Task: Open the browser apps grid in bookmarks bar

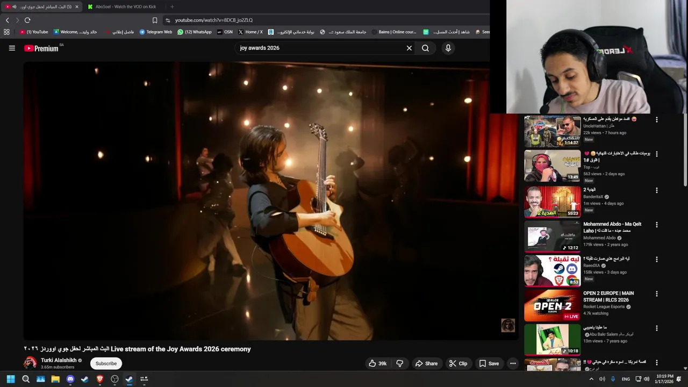Action: pyautogui.click(x=6, y=32)
